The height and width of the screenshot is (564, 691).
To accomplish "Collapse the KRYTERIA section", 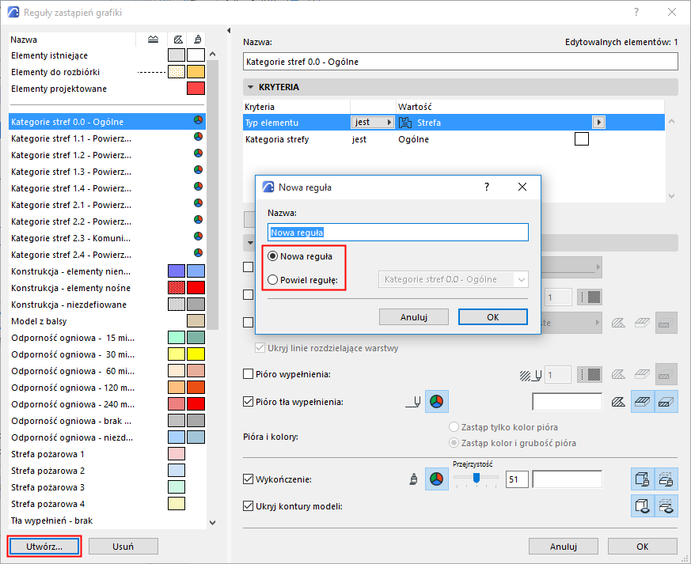I will [x=250, y=87].
